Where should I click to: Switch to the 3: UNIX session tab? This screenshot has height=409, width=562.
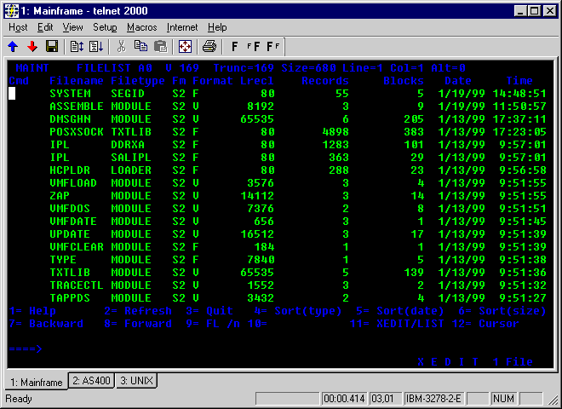[x=135, y=381]
